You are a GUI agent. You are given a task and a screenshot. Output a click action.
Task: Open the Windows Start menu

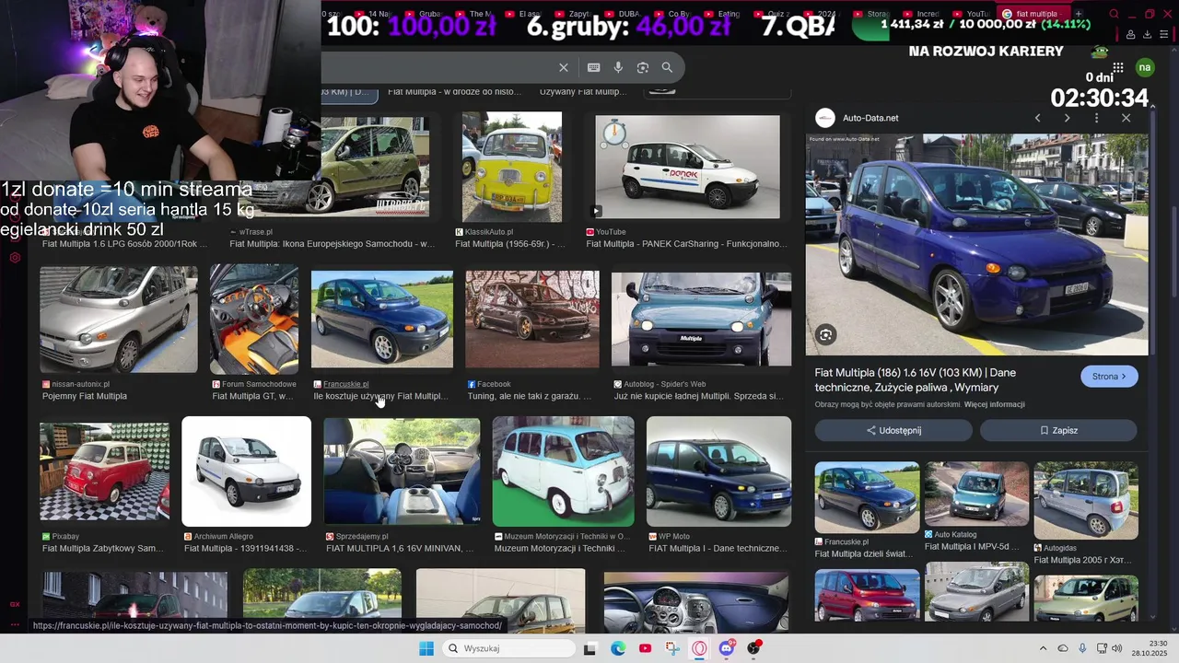426,648
